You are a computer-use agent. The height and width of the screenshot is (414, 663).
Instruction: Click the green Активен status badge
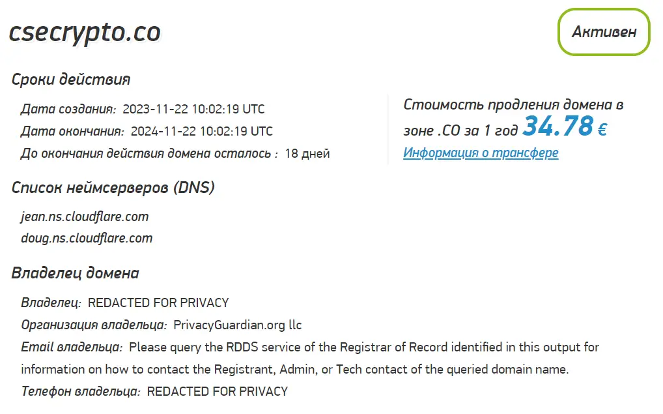[602, 31]
